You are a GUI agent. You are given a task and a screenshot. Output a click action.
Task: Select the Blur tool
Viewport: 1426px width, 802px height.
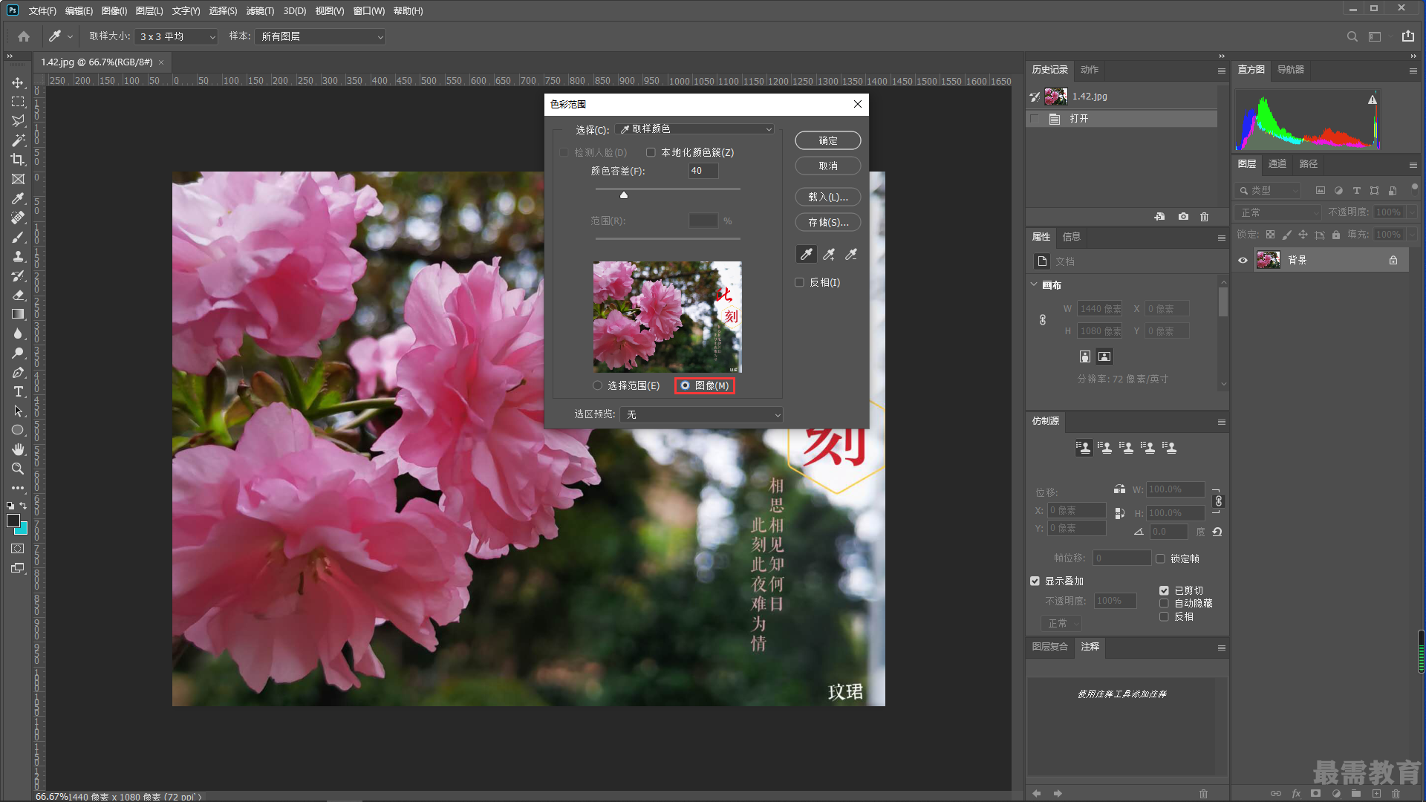[x=18, y=333]
